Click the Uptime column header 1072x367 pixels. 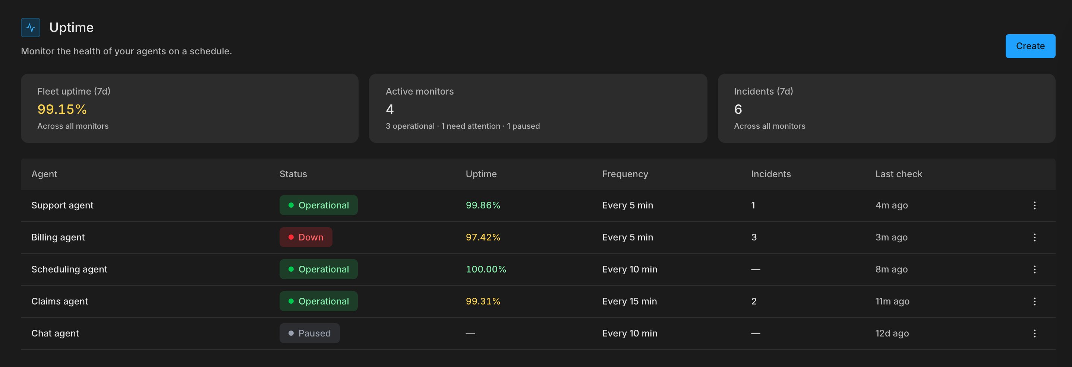tap(481, 174)
